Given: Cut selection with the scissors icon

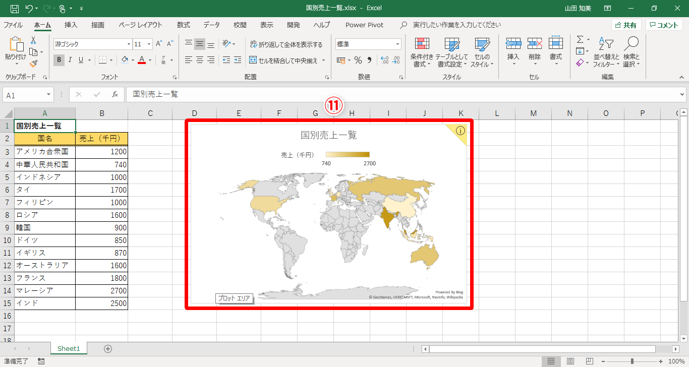Looking at the screenshot, I should [33, 40].
